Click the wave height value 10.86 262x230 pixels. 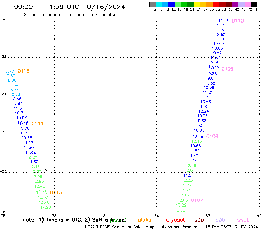[x=27, y=138]
